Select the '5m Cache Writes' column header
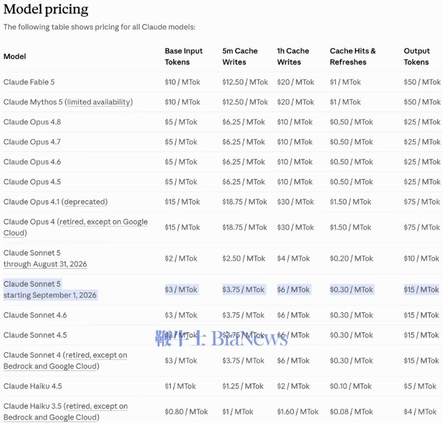 [x=240, y=56]
